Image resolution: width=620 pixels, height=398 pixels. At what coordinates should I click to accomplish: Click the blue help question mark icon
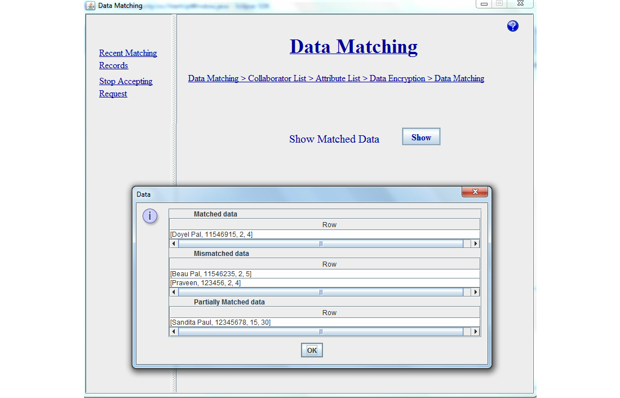point(512,26)
